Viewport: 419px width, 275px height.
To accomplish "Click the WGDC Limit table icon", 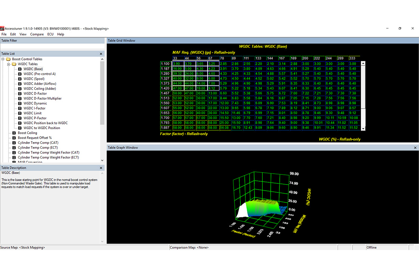I will 20,113.
